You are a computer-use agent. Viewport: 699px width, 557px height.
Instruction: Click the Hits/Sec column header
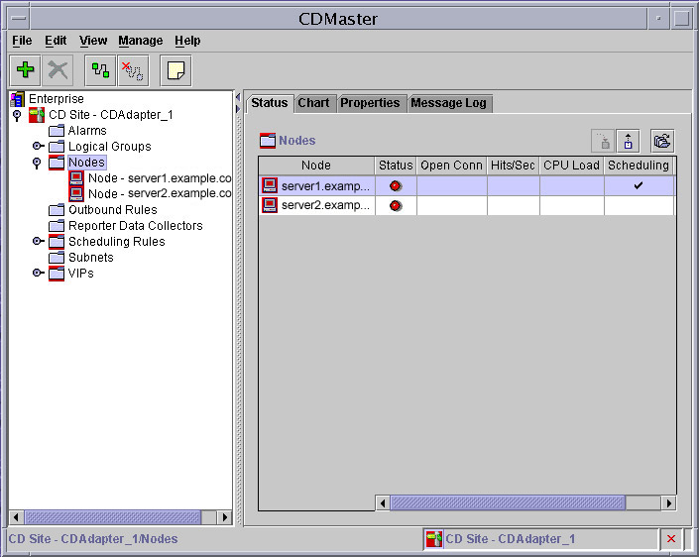coord(513,166)
